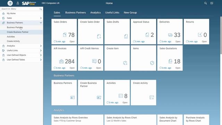The image size is (222, 125).
Task: Click the search icon in menu search box
Action: 41,9
